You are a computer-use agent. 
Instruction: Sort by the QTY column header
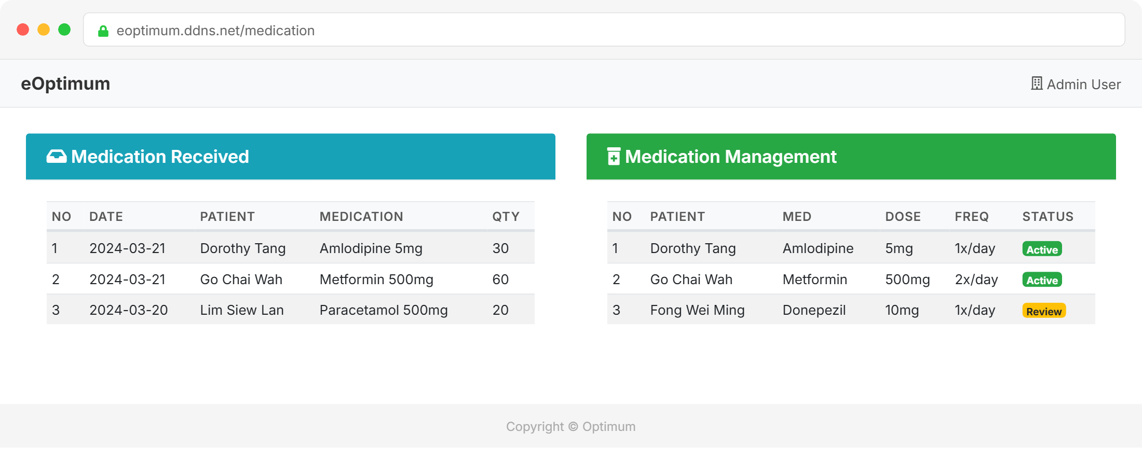pos(506,217)
